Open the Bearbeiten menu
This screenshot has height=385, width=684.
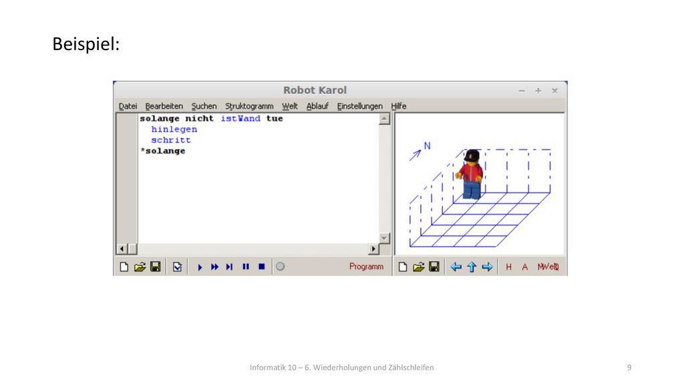coord(164,106)
